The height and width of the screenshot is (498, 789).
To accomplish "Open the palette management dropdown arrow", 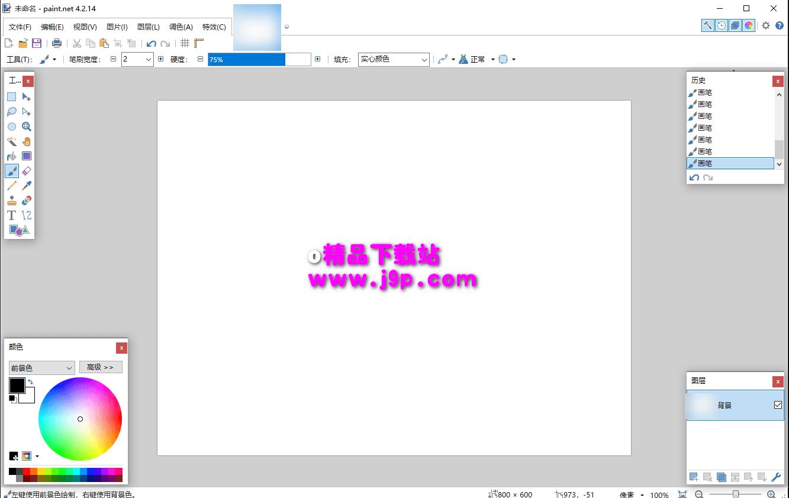I will 37,456.
